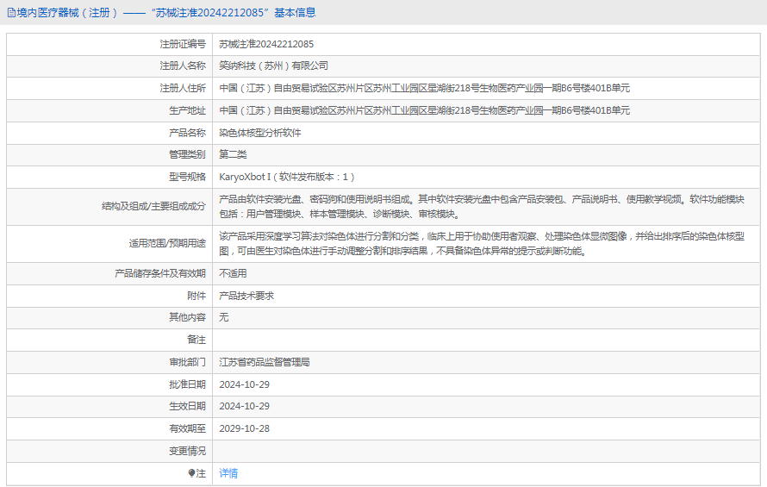Click the 注册人住所 label
767x487 pixels.
(x=183, y=88)
